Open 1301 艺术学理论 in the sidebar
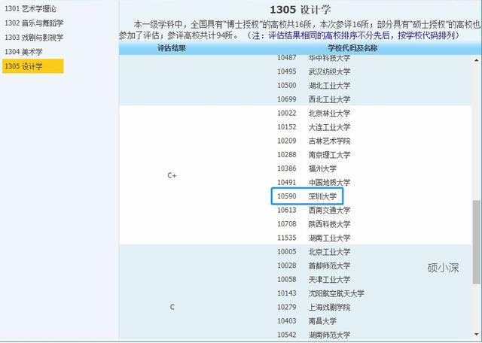The width and height of the screenshot is (482, 343). click(30, 8)
